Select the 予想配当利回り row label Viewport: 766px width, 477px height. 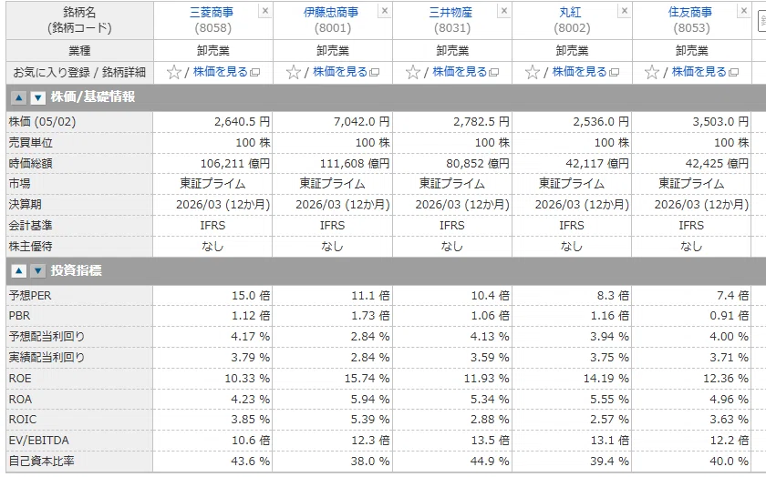click(x=47, y=337)
